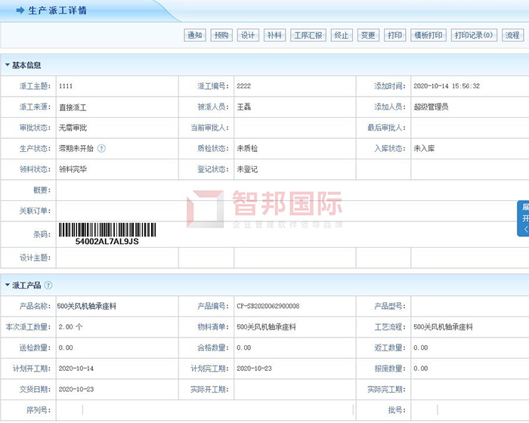Click the arrow icon before 生产派工详情
Viewport: 529px width, 423px height.
point(20,11)
